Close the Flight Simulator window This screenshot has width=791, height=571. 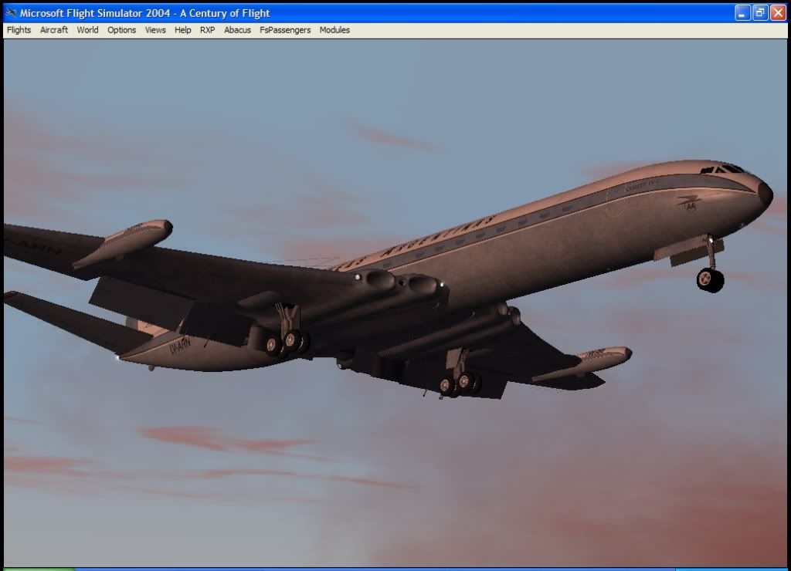coord(778,12)
